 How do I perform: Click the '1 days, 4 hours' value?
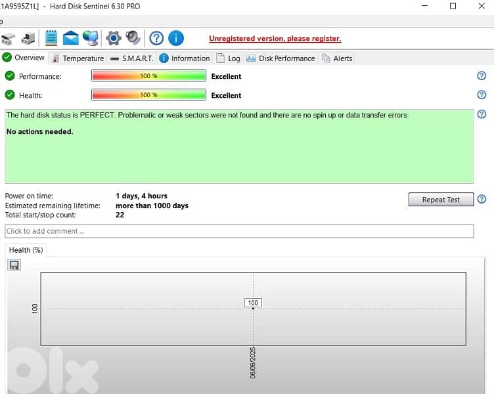pos(141,196)
